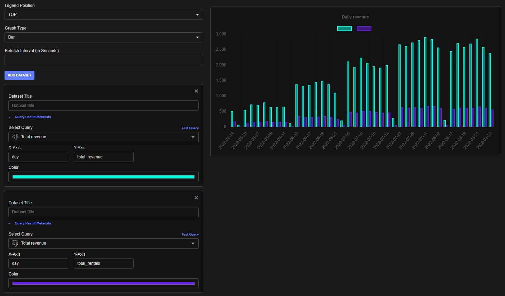Viewport: 505px width, 296px height.
Task: Remove the first dataset with the X icon
Action: tap(196, 91)
